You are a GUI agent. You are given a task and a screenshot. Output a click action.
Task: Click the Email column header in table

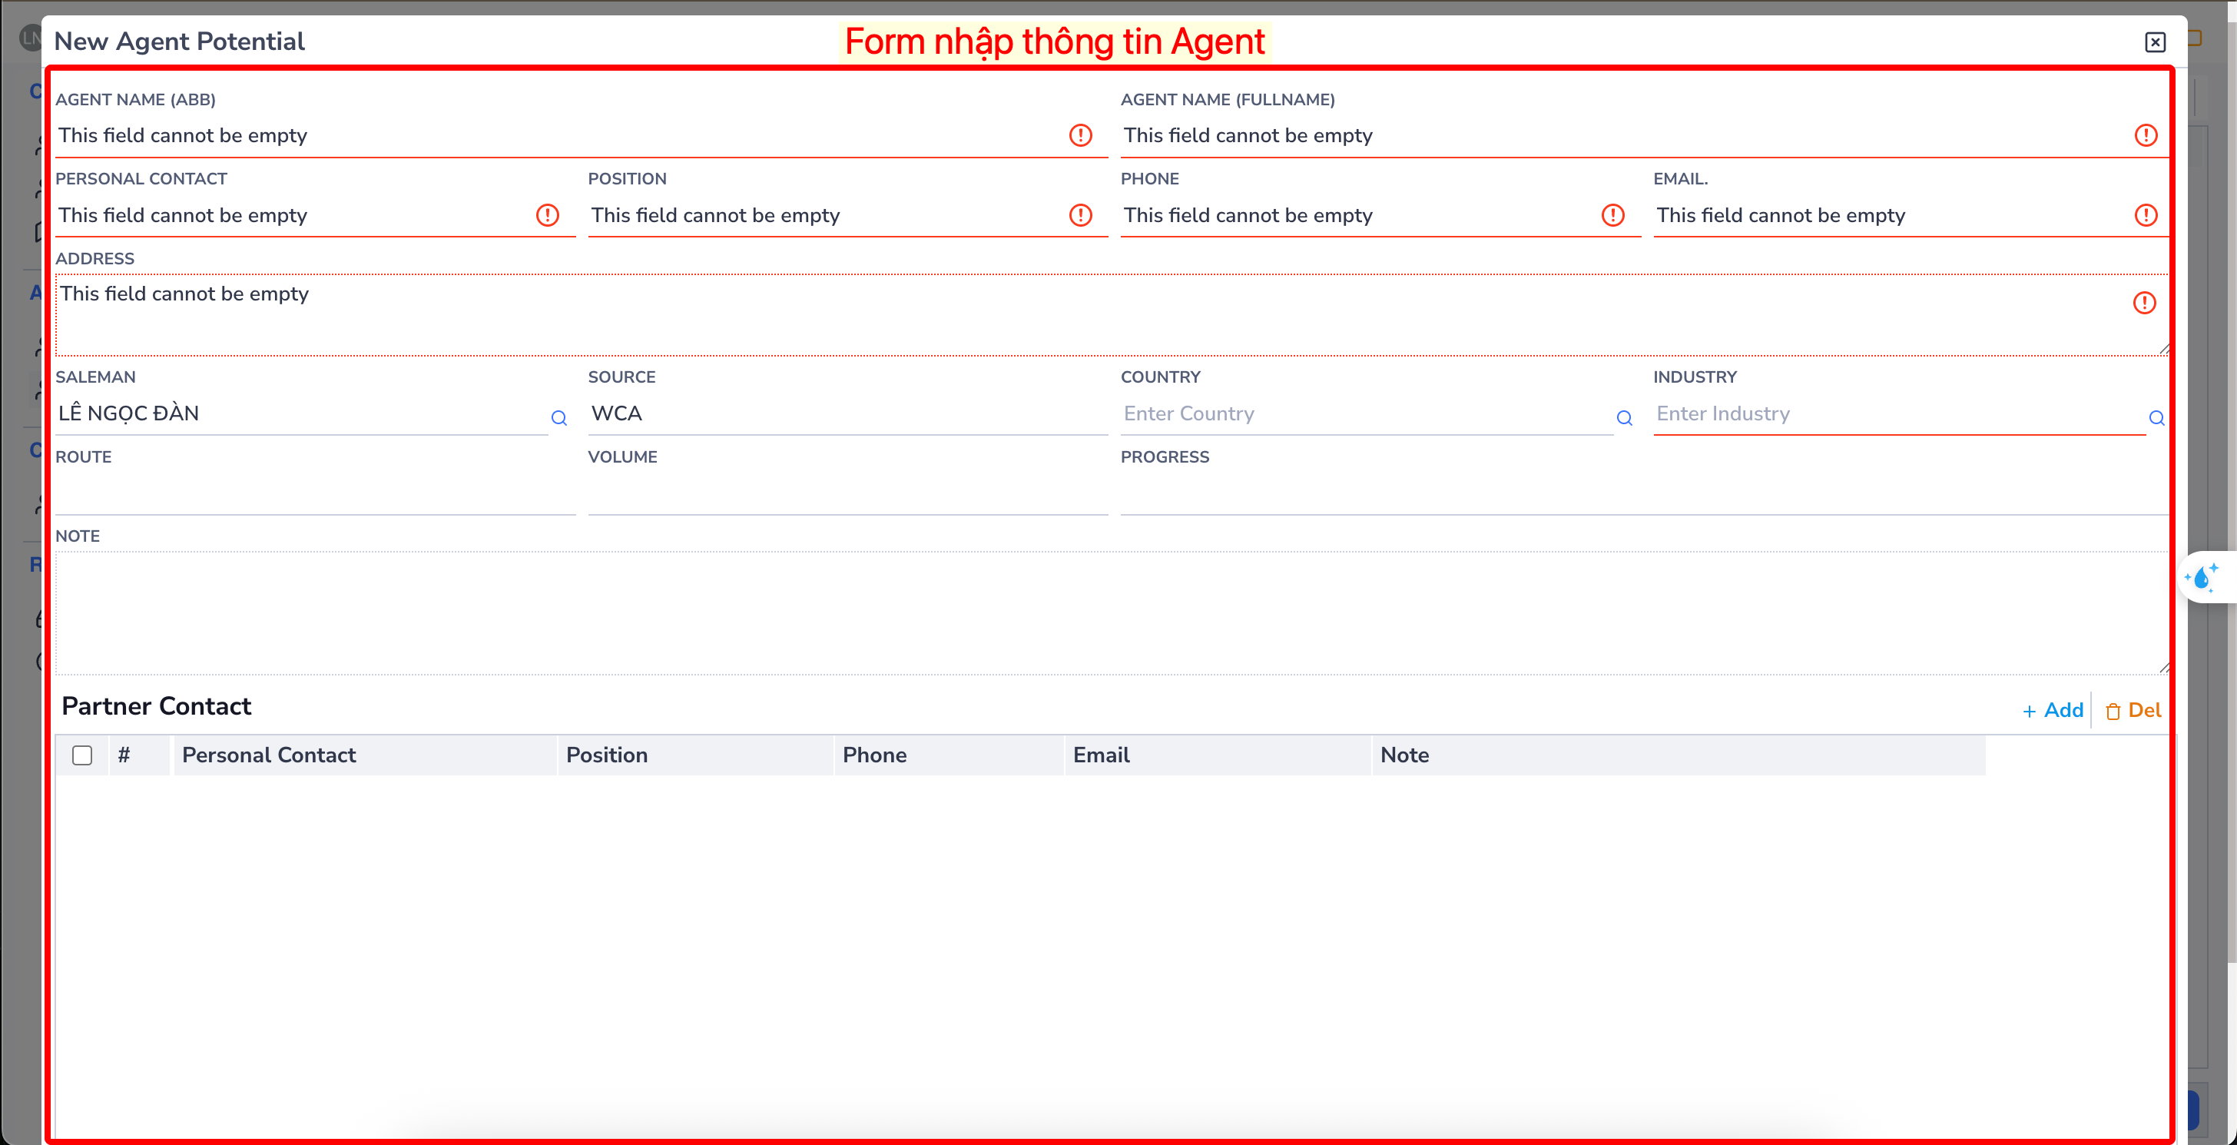pyautogui.click(x=1101, y=755)
